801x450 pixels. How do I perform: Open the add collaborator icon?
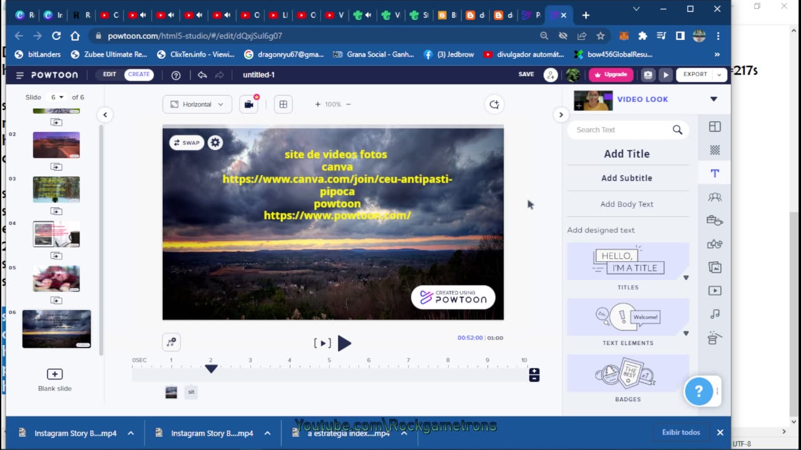coord(551,75)
